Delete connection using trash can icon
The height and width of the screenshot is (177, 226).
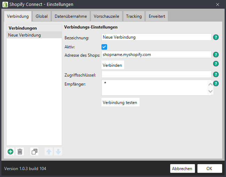click(20, 152)
